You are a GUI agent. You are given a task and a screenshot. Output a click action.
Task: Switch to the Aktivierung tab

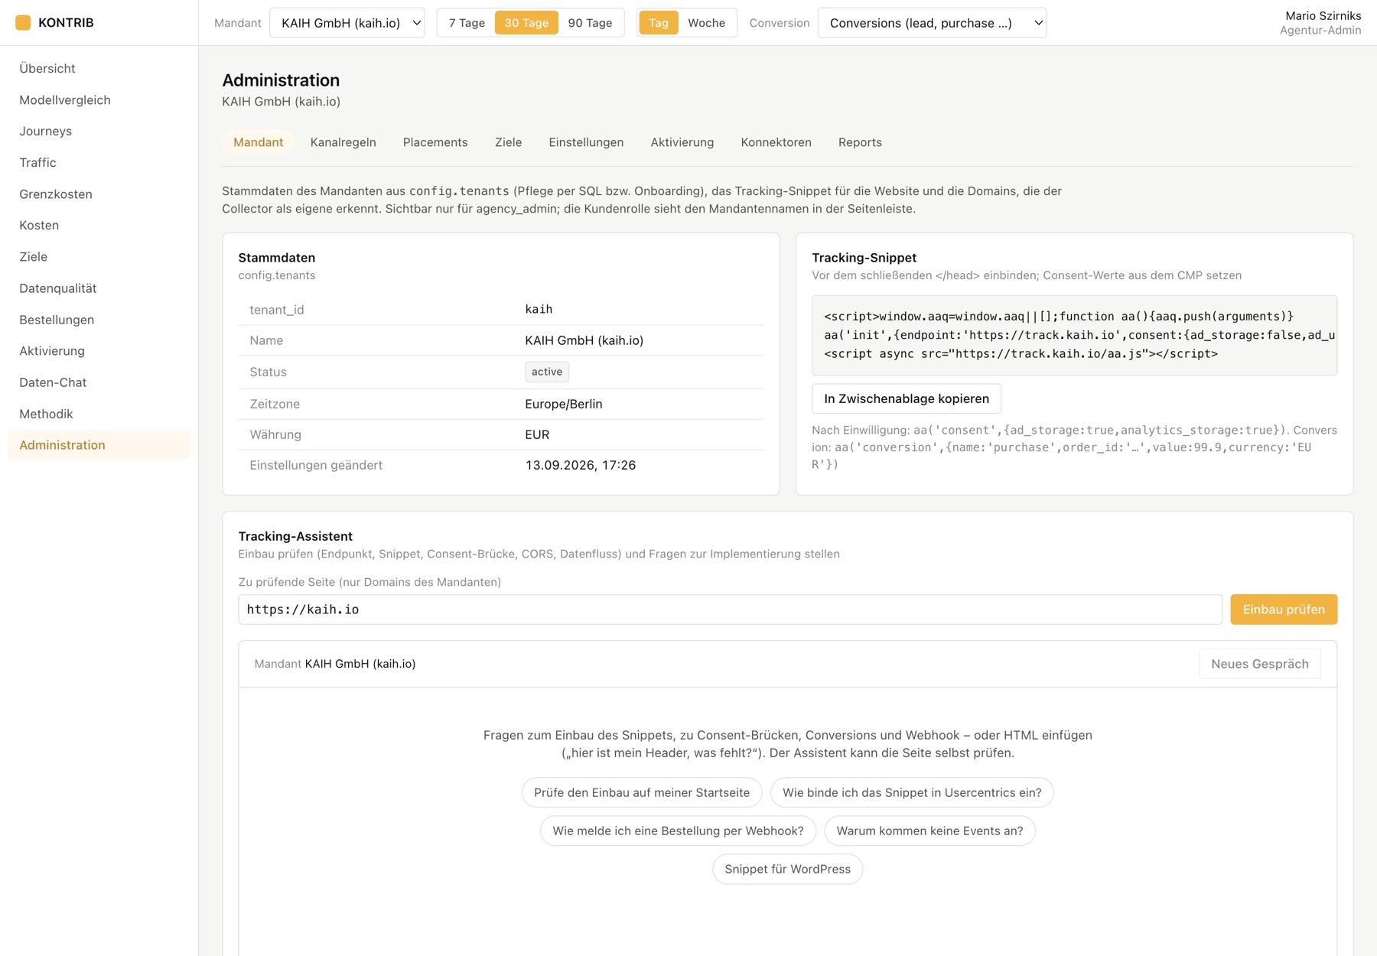(682, 142)
